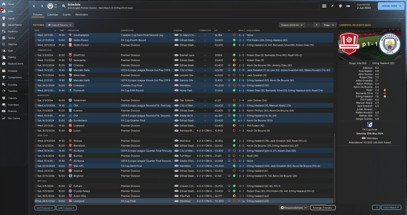Open the Data Hub
The image size is (407, 215).
(x=12, y=44)
